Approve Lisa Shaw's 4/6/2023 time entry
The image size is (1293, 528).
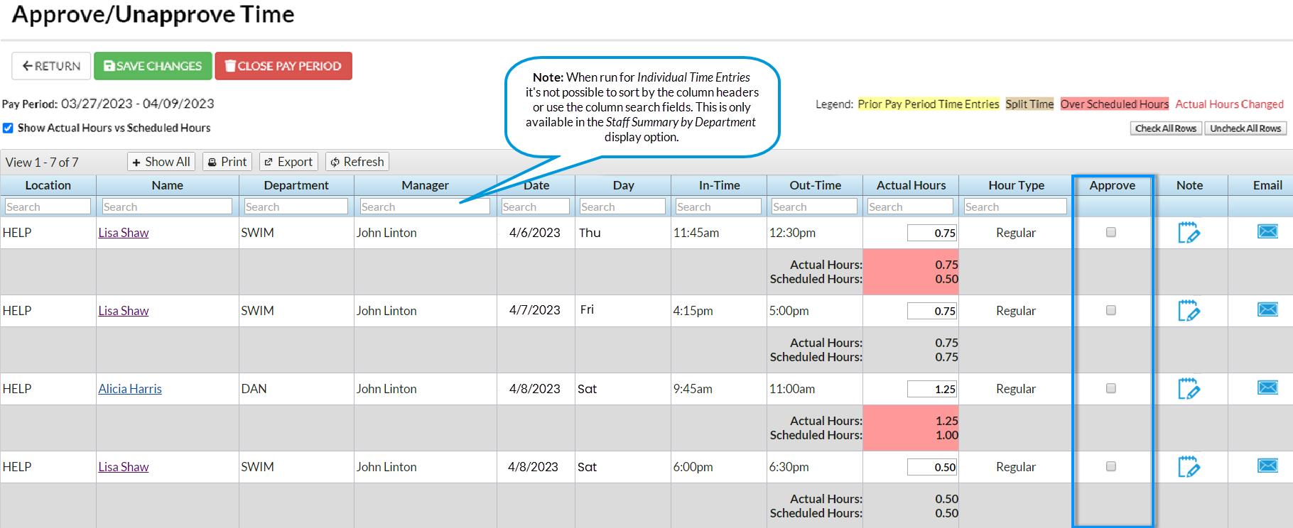[x=1111, y=232]
